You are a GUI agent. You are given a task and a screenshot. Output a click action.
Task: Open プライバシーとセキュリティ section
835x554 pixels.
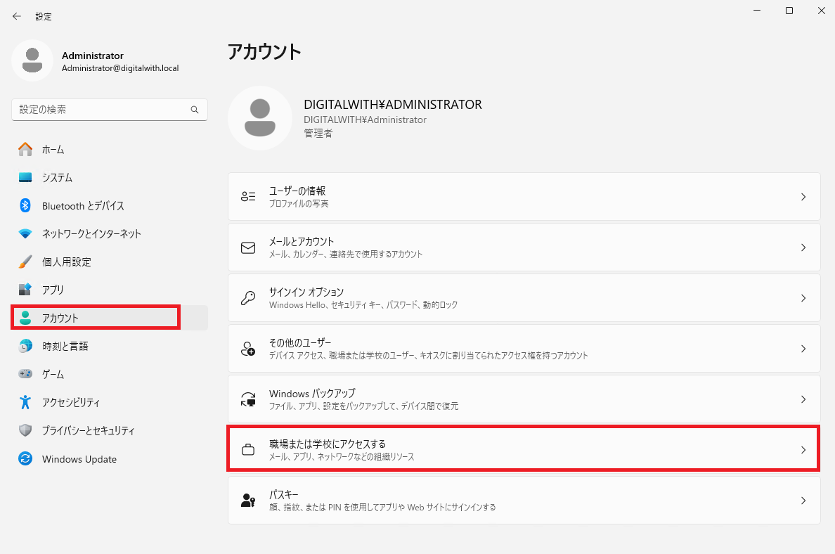click(109, 430)
